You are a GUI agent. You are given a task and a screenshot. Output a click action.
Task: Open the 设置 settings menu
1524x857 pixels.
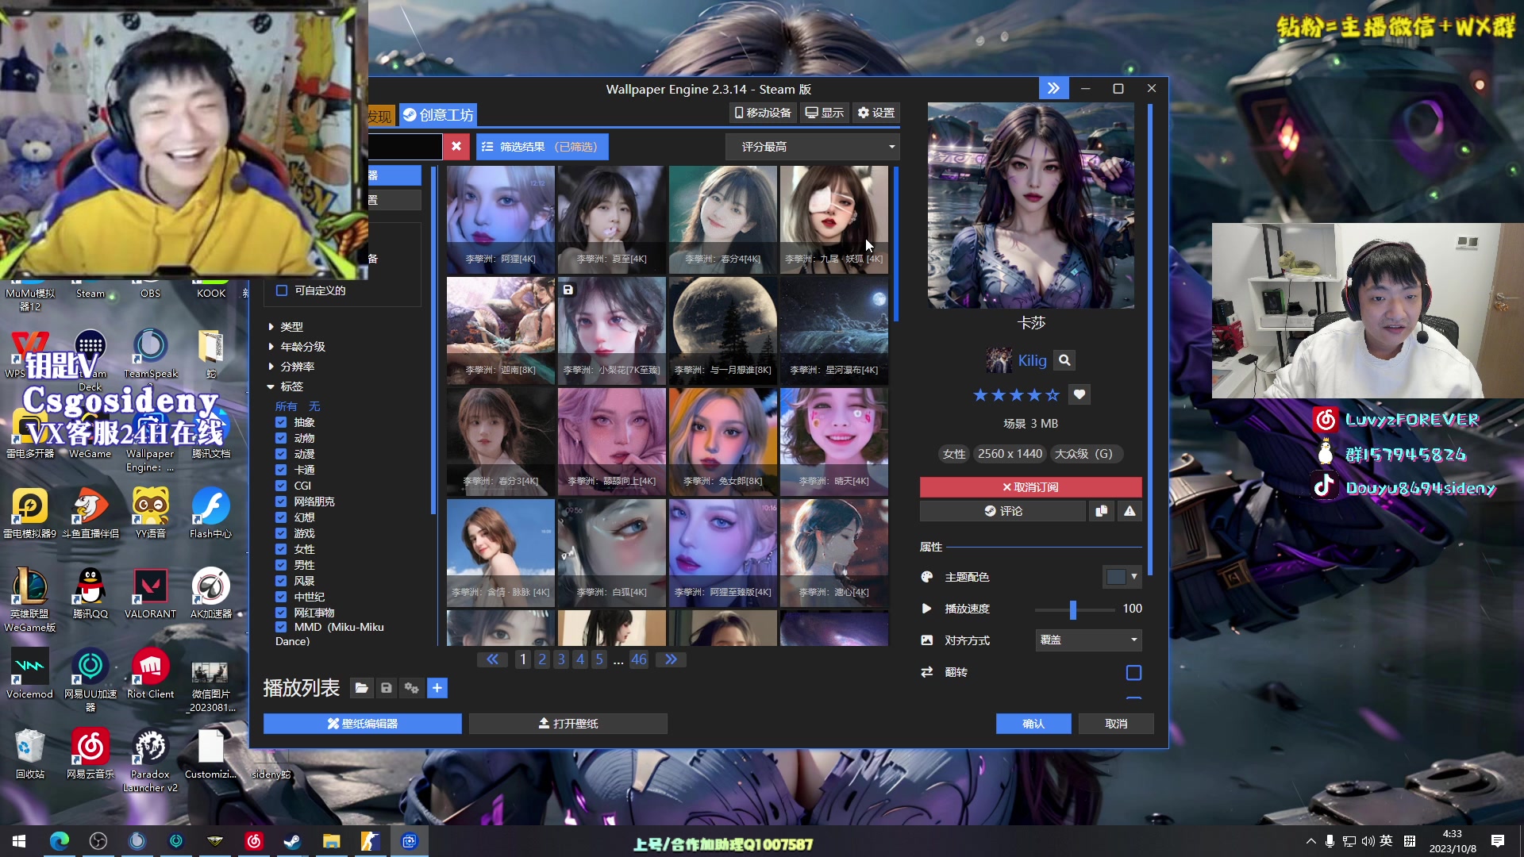(x=876, y=113)
